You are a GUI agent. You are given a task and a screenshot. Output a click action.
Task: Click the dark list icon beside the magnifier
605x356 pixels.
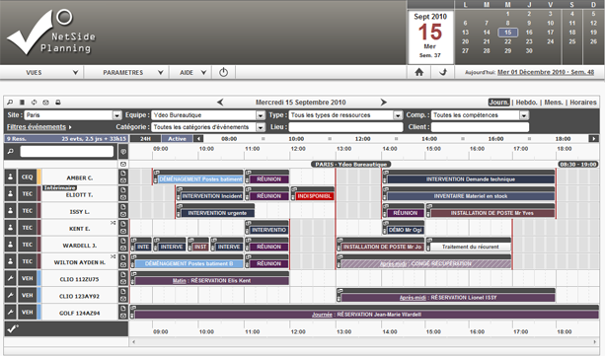[x=22, y=103]
